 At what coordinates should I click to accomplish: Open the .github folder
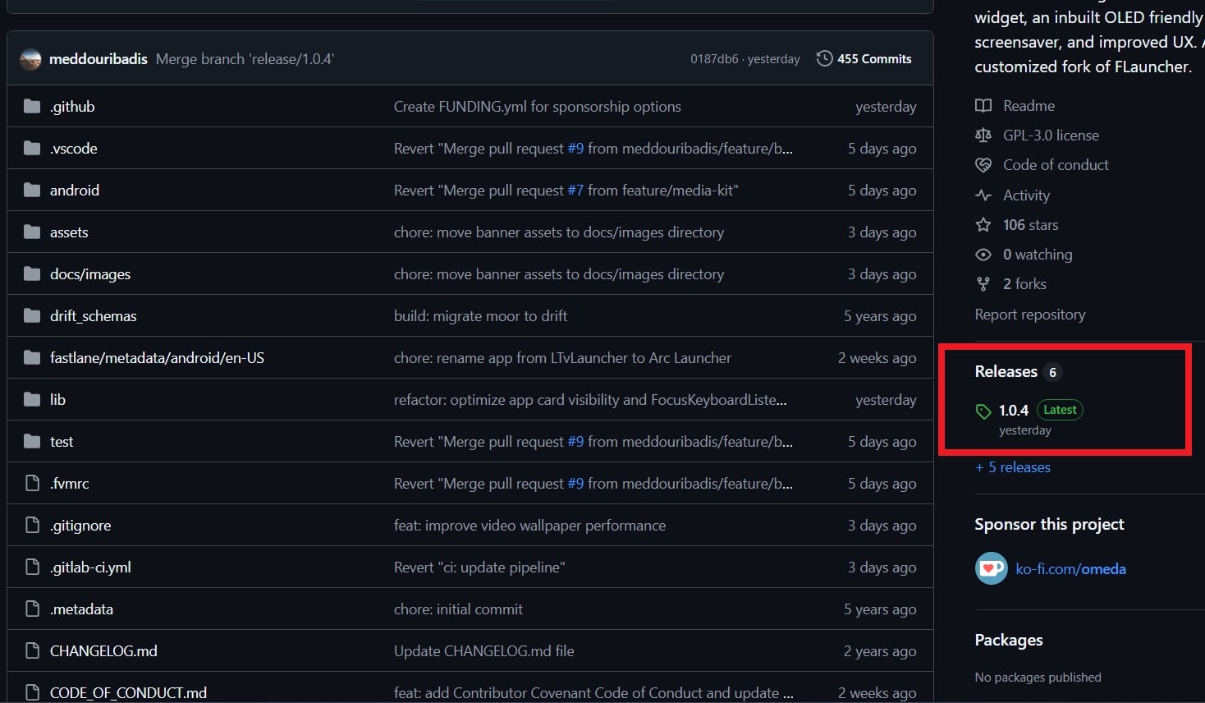coord(72,107)
